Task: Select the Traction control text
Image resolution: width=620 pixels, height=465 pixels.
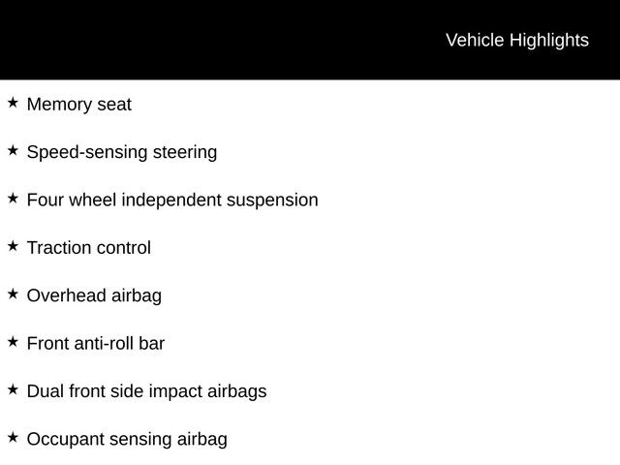Action: pyautogui.click(x=88, y=248)
